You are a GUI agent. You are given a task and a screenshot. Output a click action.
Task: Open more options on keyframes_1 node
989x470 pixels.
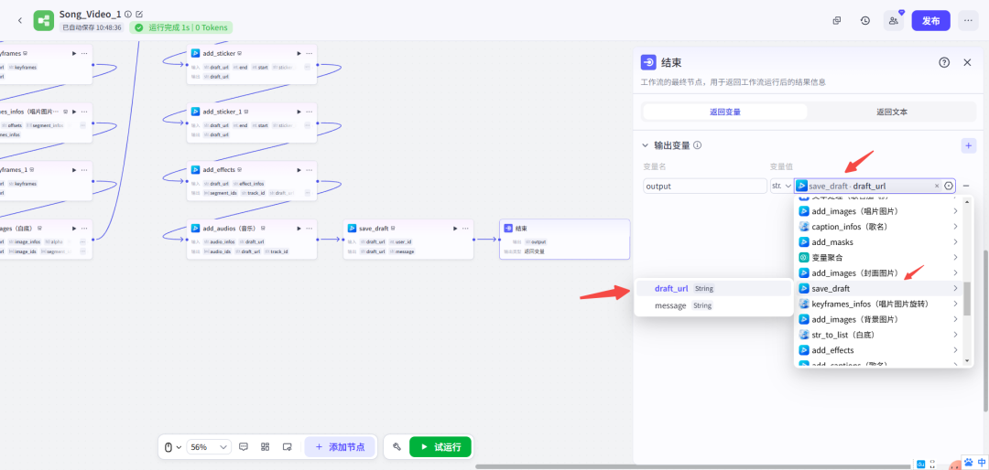tap(84, 170)
